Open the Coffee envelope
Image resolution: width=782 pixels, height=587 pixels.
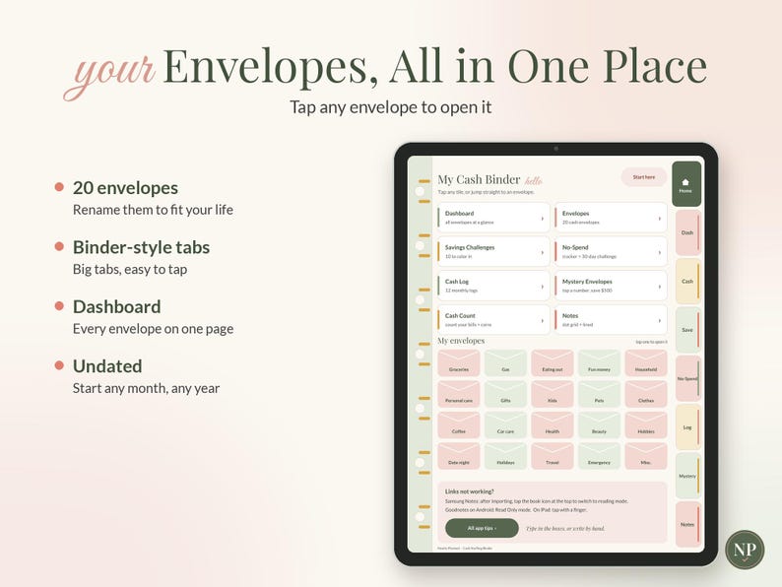pos(458,424)
